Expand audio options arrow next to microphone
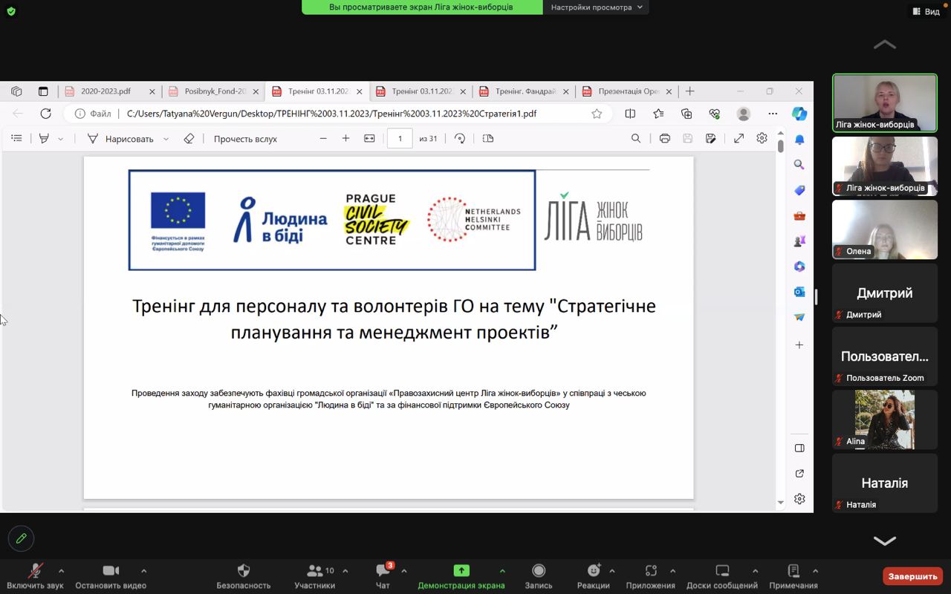 (61, 571)
